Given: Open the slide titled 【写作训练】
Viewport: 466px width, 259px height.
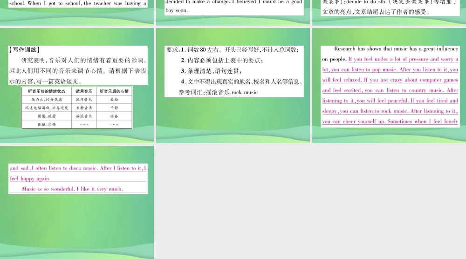Looking at the screenshot, I should click(x=77, y=85).
